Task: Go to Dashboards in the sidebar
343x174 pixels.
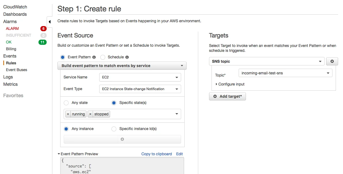Action: pyautogui.click(x=15, y=14)
